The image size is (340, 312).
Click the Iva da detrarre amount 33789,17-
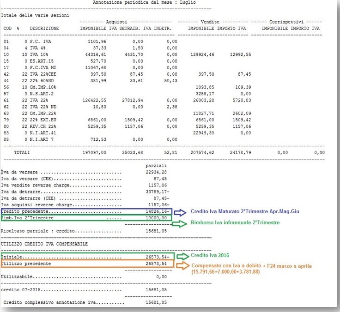click(x=158, y=192)
